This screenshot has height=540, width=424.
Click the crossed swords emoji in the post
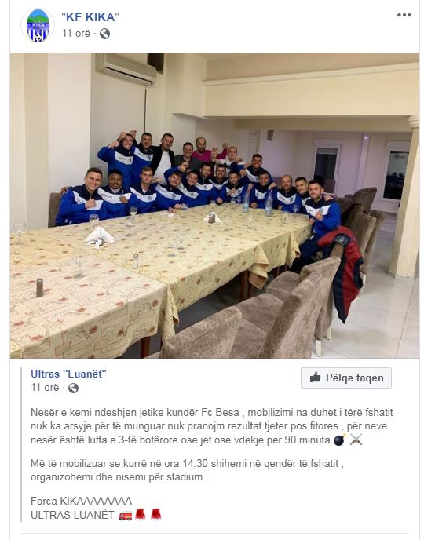click(x=356, y=440)
